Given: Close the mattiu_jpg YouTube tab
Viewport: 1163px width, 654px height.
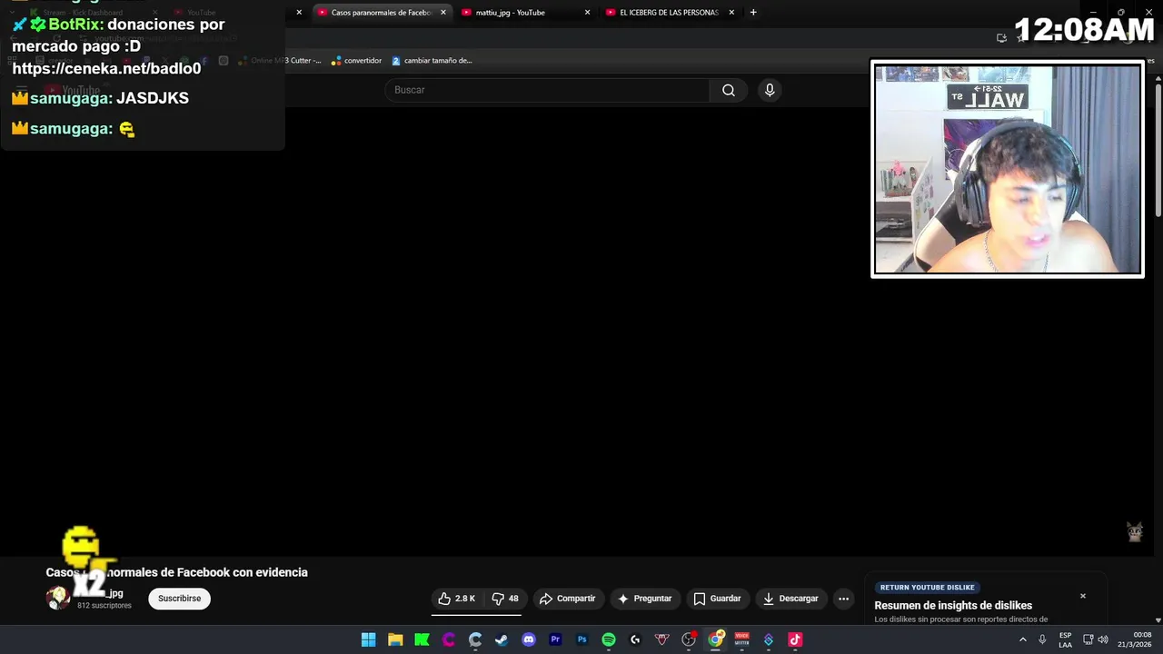Looking at the screenshot, I should (x=587, y=13).
